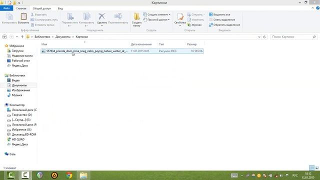The width and height of the screenshot is (320, 180).
Task: Click the Back navigation arrow
Action: tap(4, 36)
